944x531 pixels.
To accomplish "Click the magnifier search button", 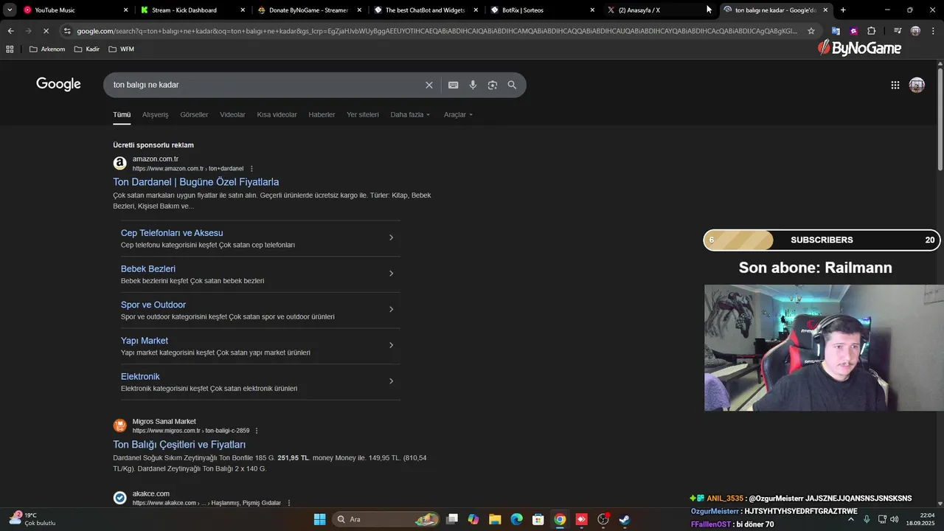I will click(x=512, y=85).
